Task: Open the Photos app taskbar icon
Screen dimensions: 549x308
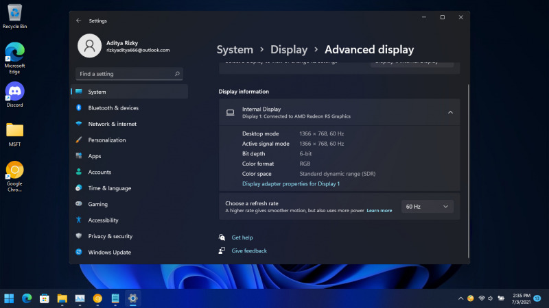Action: (80, 298)
